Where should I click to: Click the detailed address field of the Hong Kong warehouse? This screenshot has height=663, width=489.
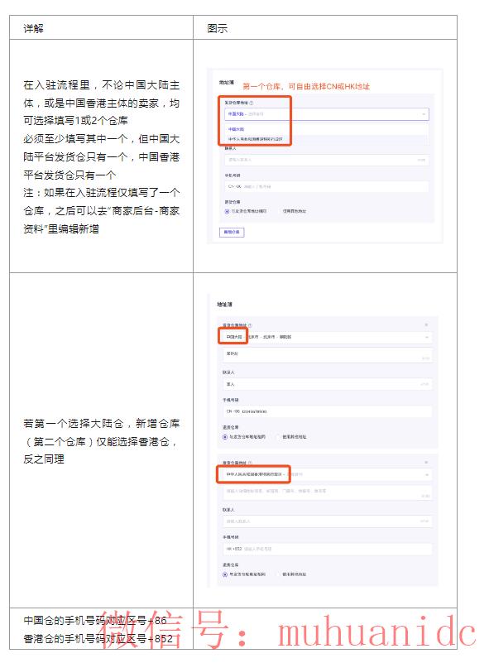[327, 492]
